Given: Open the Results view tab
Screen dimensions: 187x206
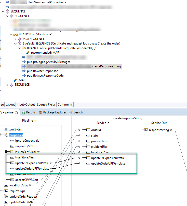Looking at the screenshot, I should (x=31, y=112).
